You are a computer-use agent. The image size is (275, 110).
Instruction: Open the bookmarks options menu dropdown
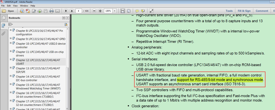click(x=11, y=24)
